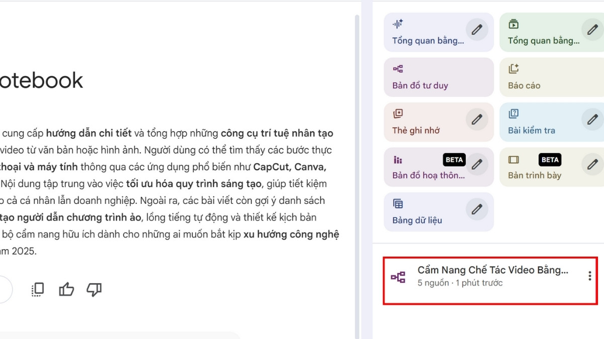Click the Bản trình bày BETA presentation icon

513,159
